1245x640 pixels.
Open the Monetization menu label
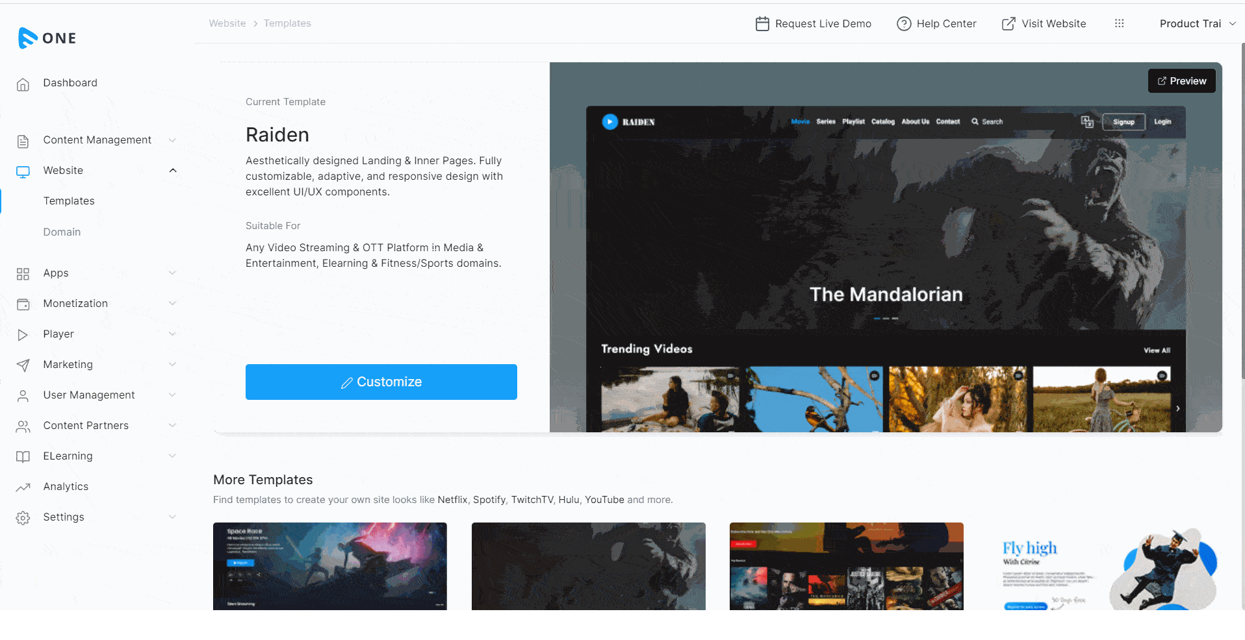click(x=75, y=304)
